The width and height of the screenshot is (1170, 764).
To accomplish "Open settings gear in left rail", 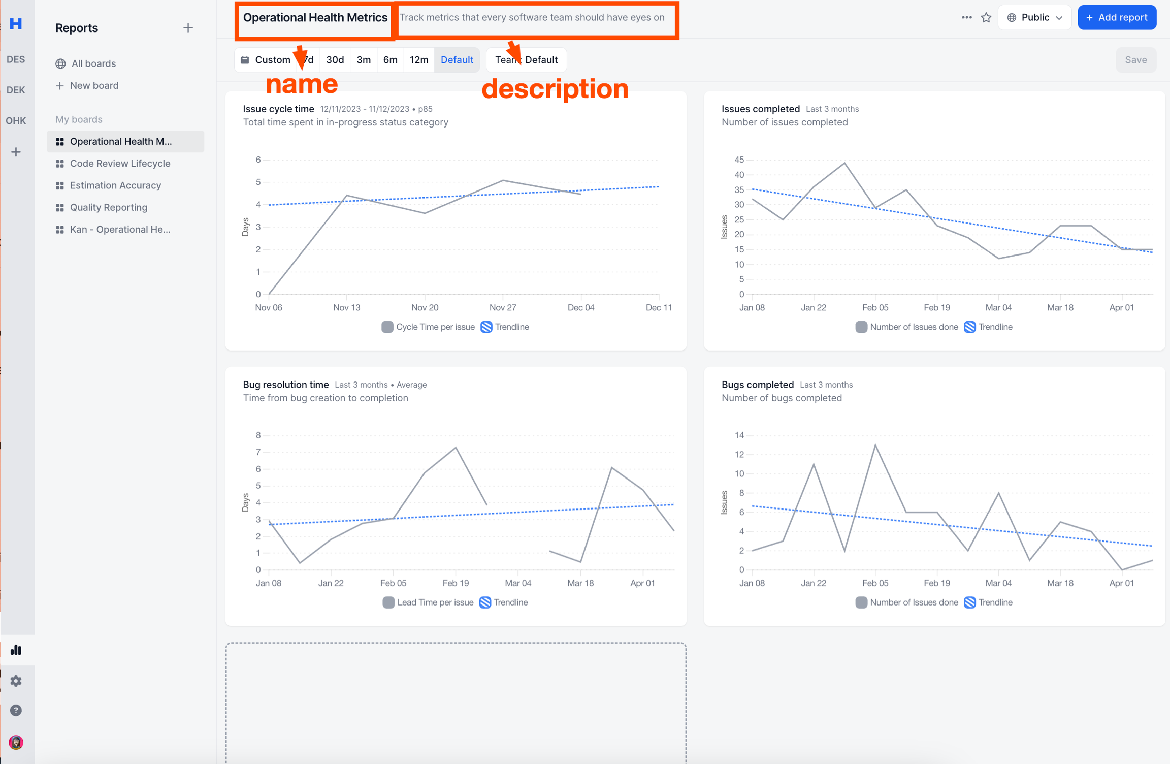I will [16, 681].
